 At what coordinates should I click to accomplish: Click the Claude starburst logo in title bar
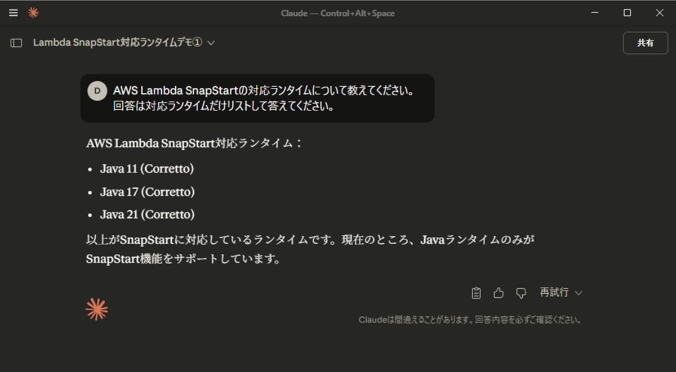pos(33,13)
